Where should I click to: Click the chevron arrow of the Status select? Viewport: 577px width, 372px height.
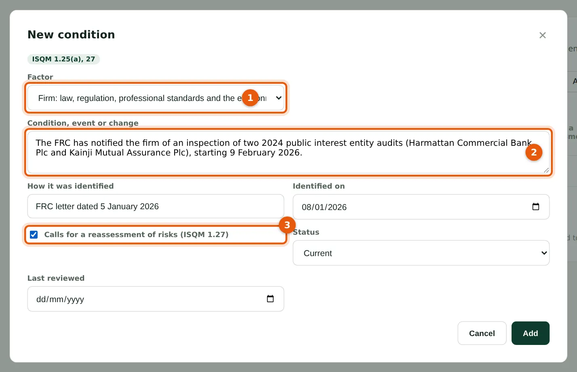(544, 253)
